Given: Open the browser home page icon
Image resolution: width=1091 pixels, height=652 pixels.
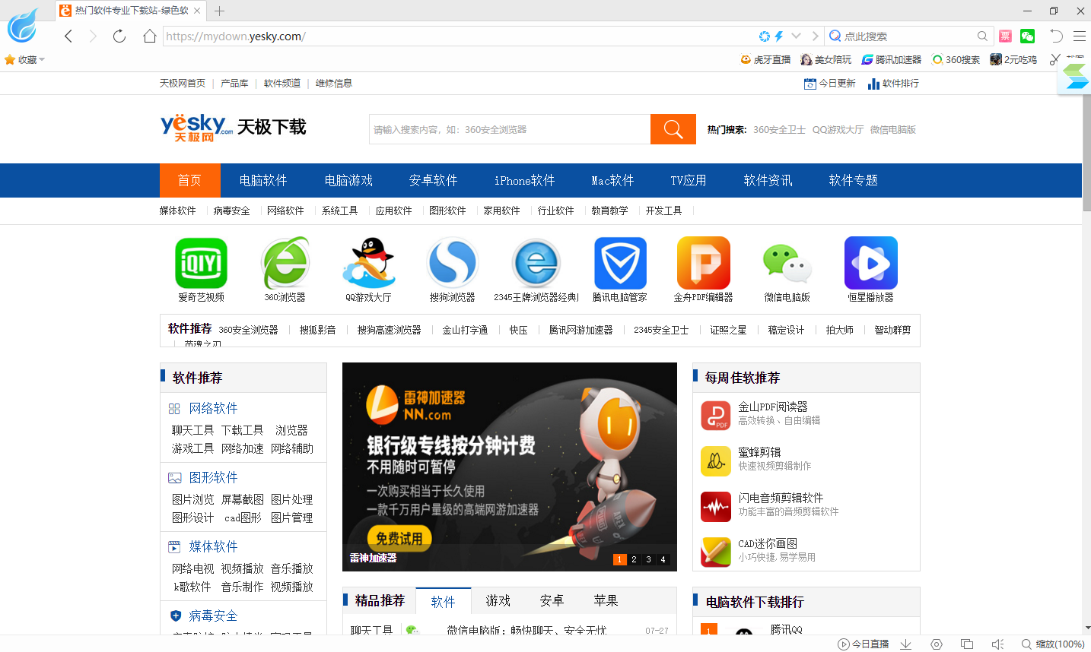Looking at the screenshot, I should coord(150,36).
